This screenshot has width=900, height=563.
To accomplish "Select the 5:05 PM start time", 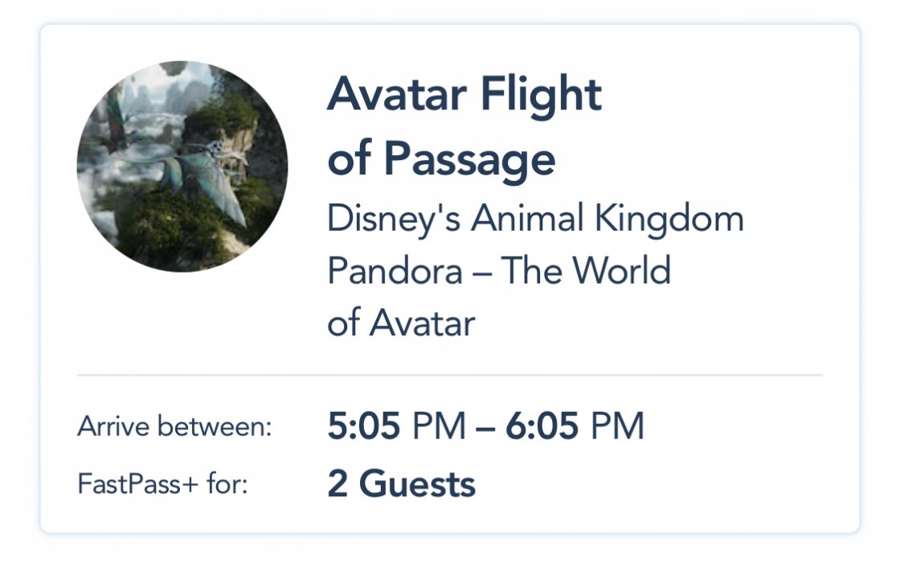I will (397, 426).
